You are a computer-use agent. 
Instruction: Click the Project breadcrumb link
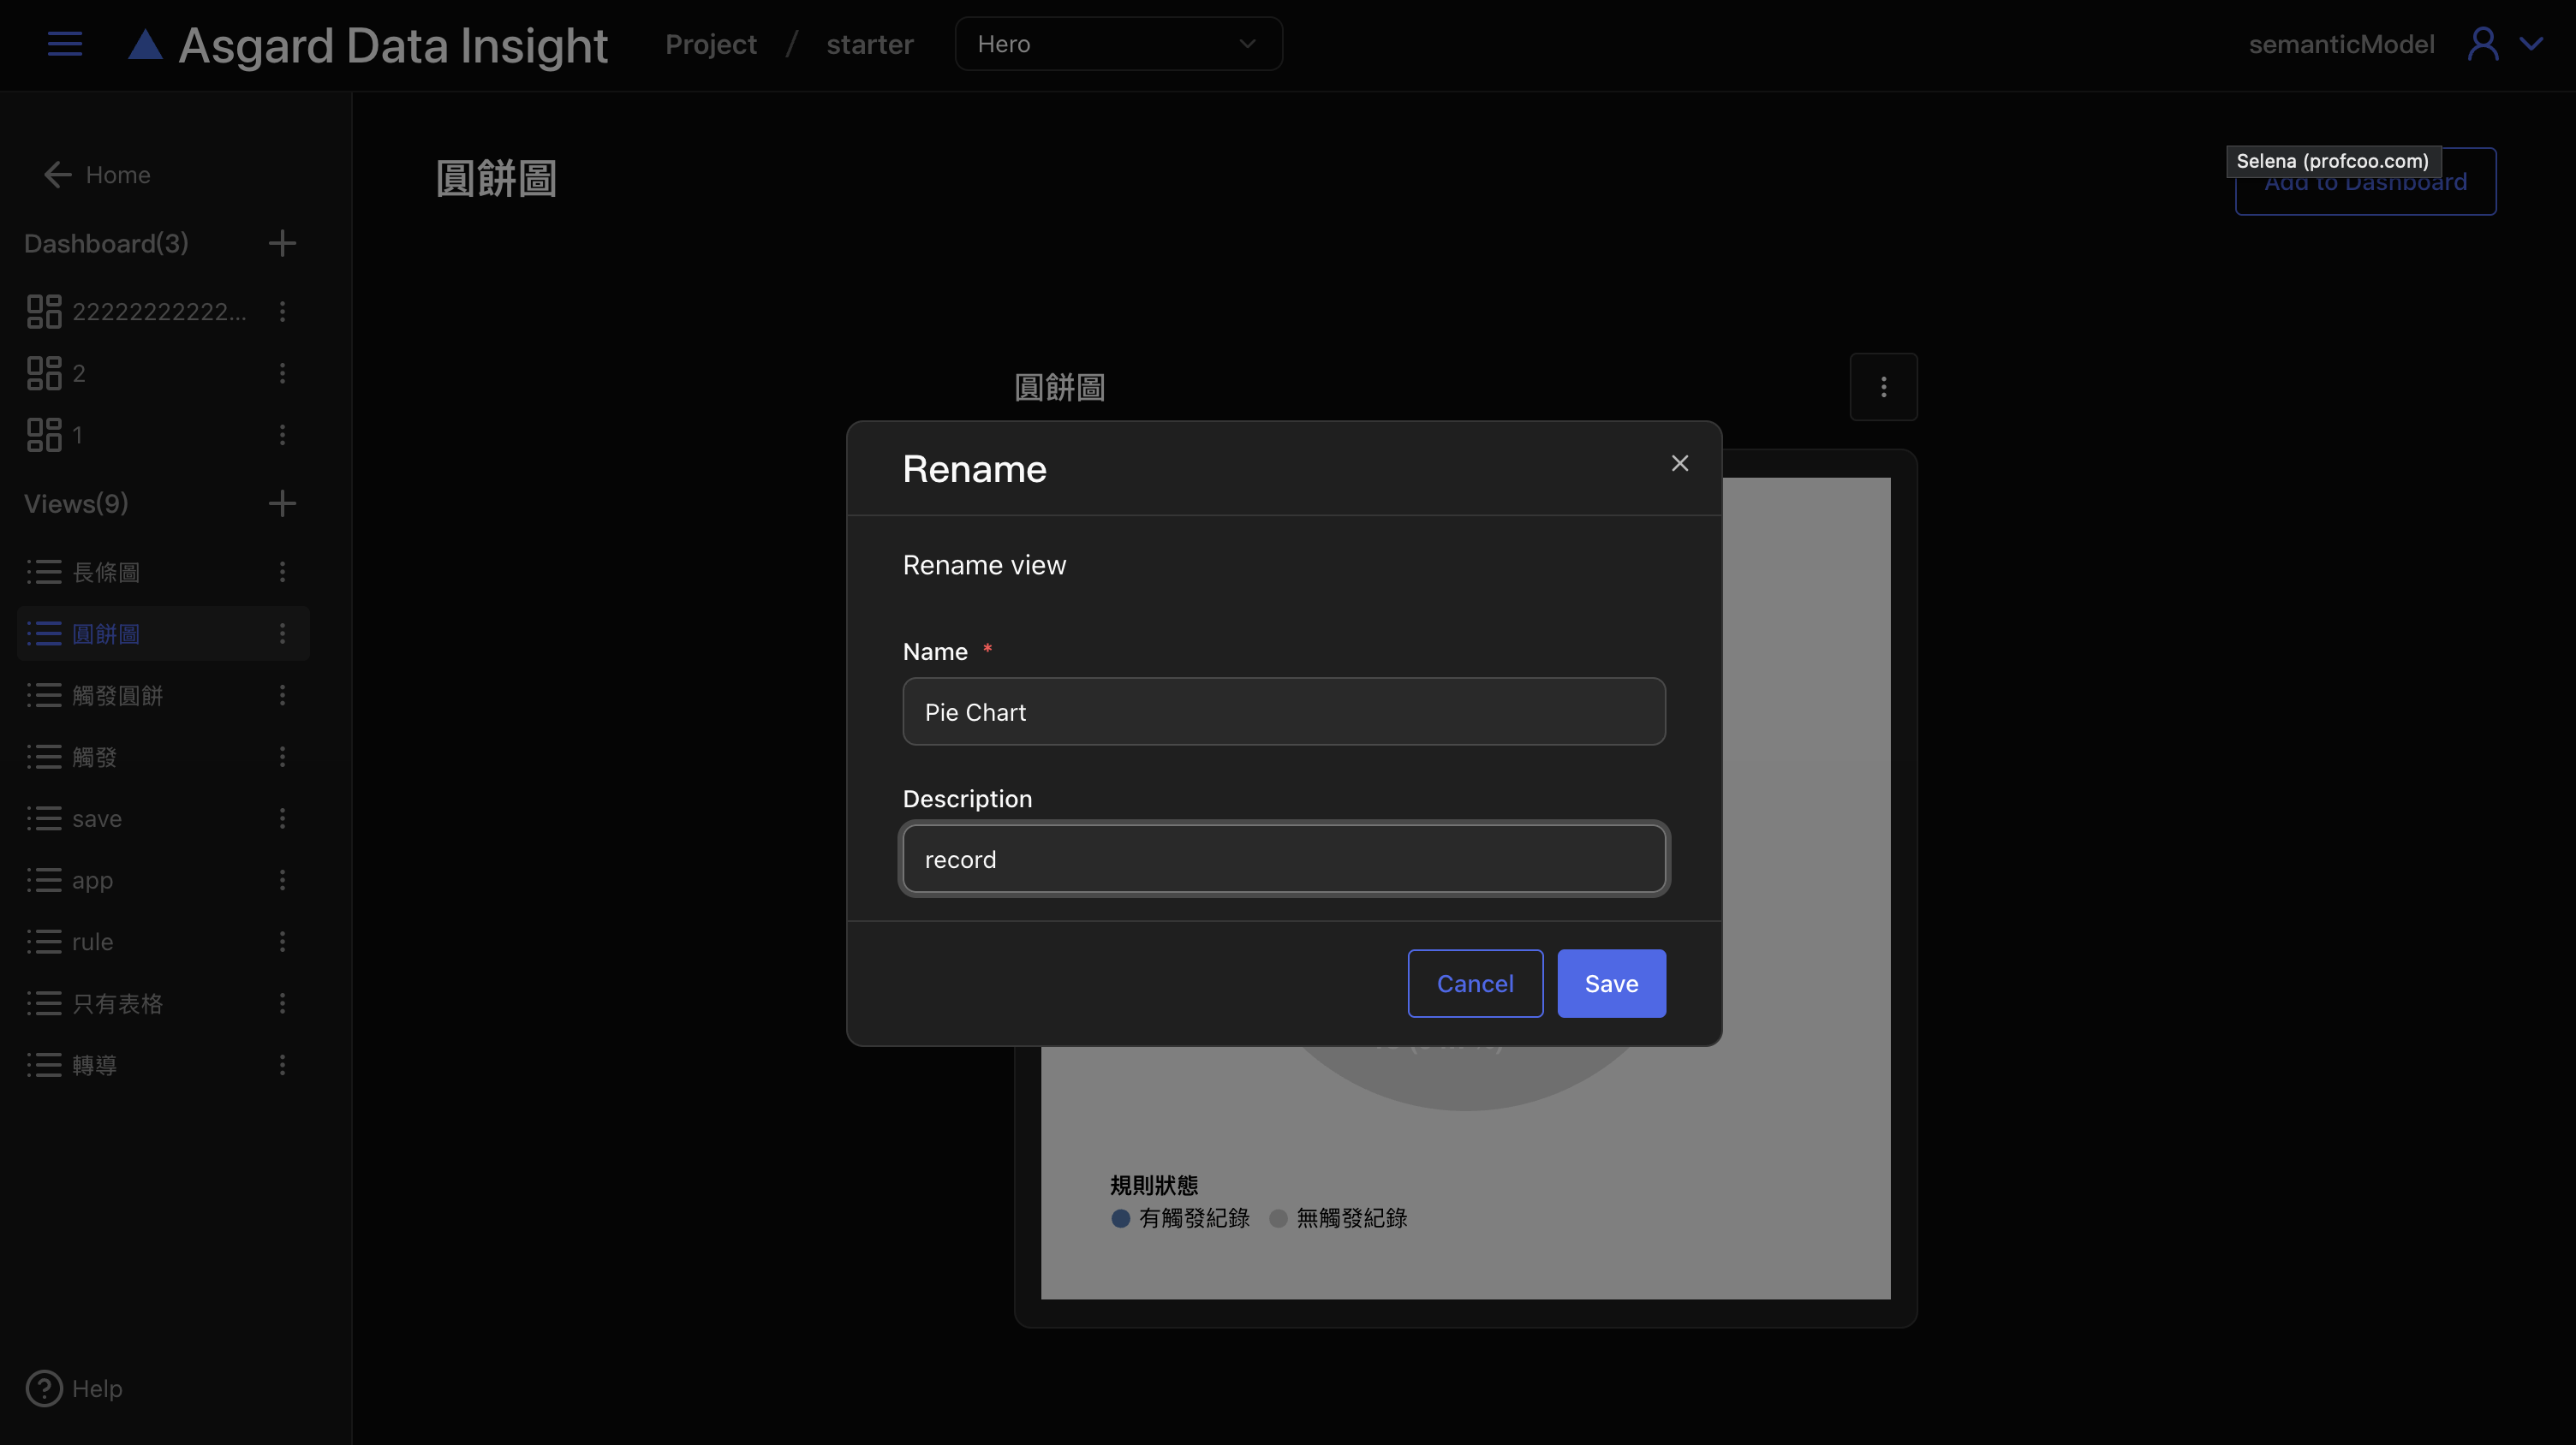click(x=711, y=44)
